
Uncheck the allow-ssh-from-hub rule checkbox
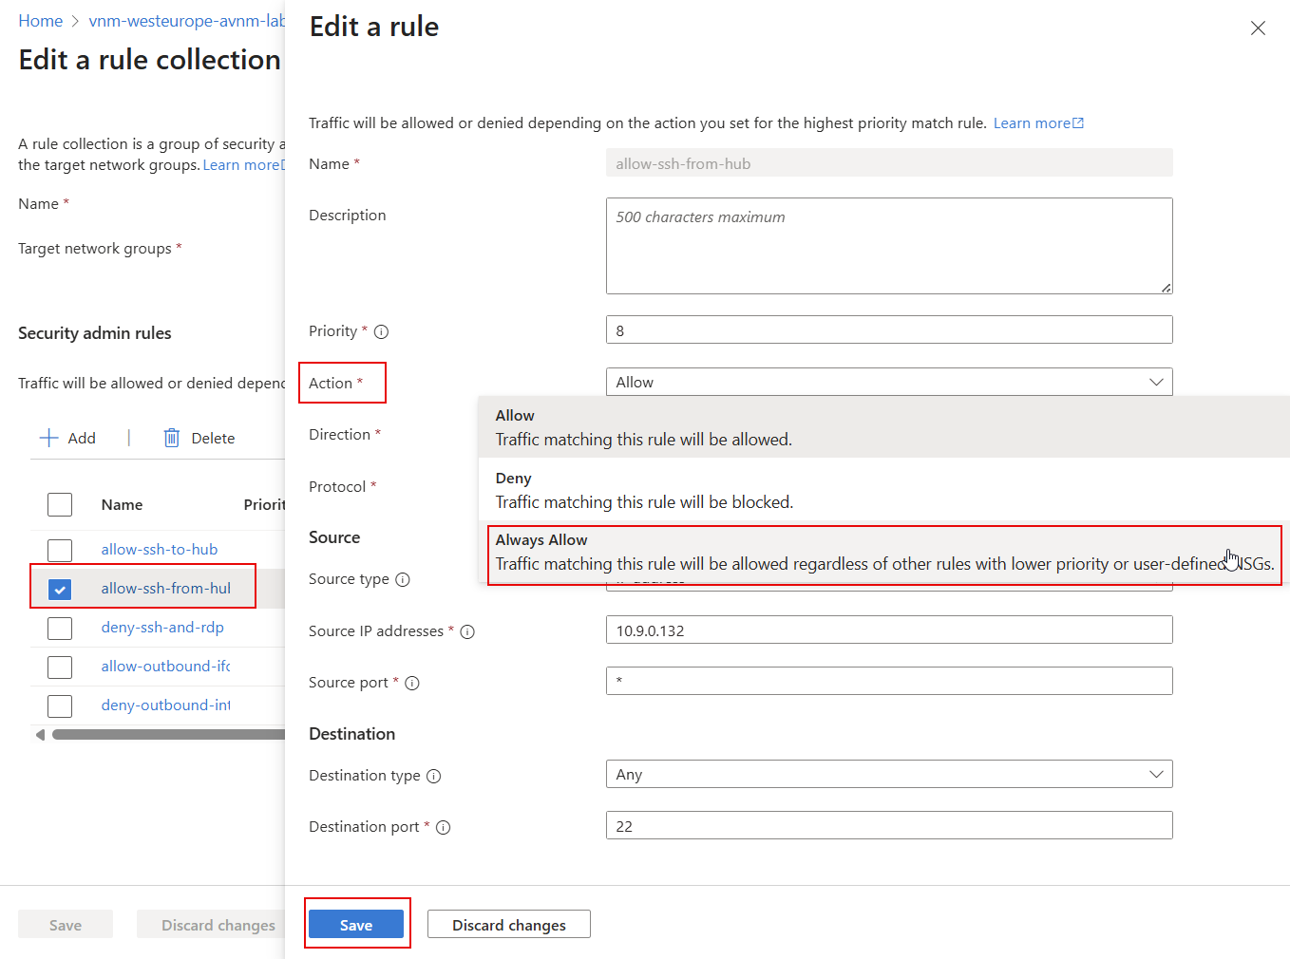pyautogui.click(x=60, y=589)
